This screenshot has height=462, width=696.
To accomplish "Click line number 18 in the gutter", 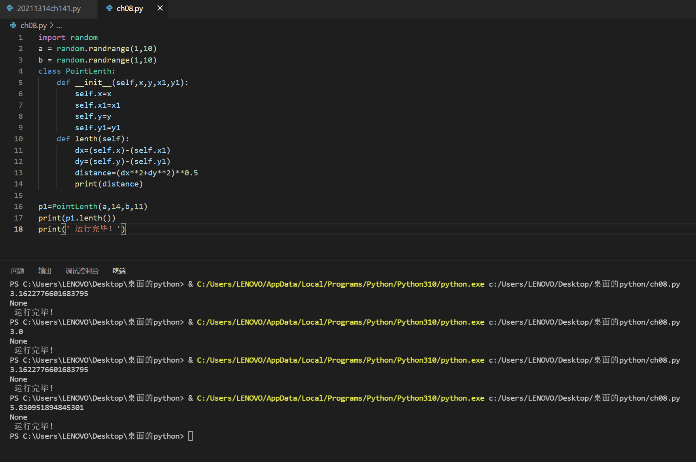I will (19, 229).
